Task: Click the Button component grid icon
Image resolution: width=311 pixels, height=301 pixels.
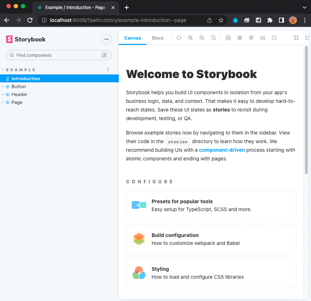Action: (x=8, y=87)
